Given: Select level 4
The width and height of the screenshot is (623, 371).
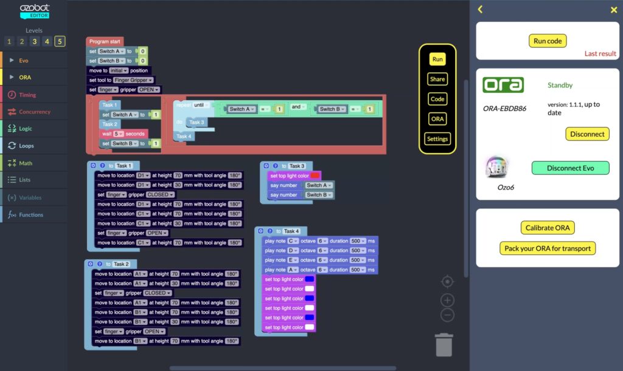Looking at the screenshot, I should click(x=47, y=41).
